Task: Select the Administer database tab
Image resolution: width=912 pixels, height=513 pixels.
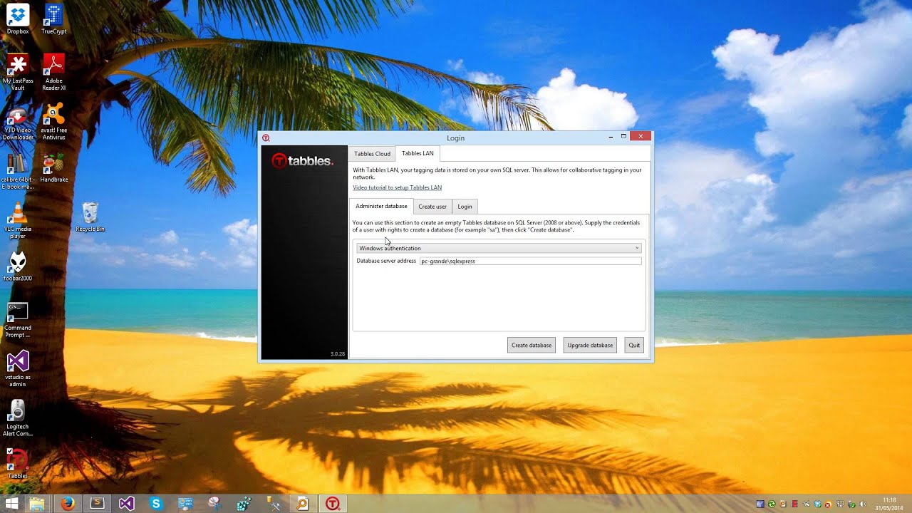Action: (x=381, y=206)
